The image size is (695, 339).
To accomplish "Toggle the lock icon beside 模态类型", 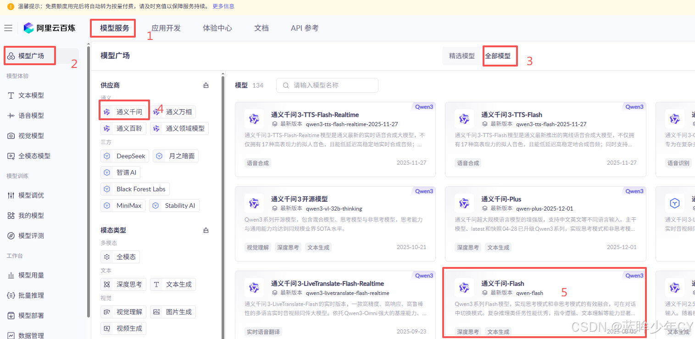I will 206,230.
